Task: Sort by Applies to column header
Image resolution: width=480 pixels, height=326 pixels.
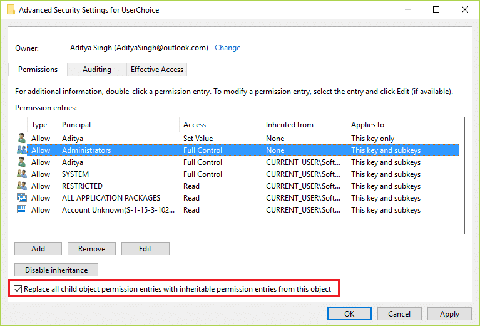Action: (x=403, y=125)
